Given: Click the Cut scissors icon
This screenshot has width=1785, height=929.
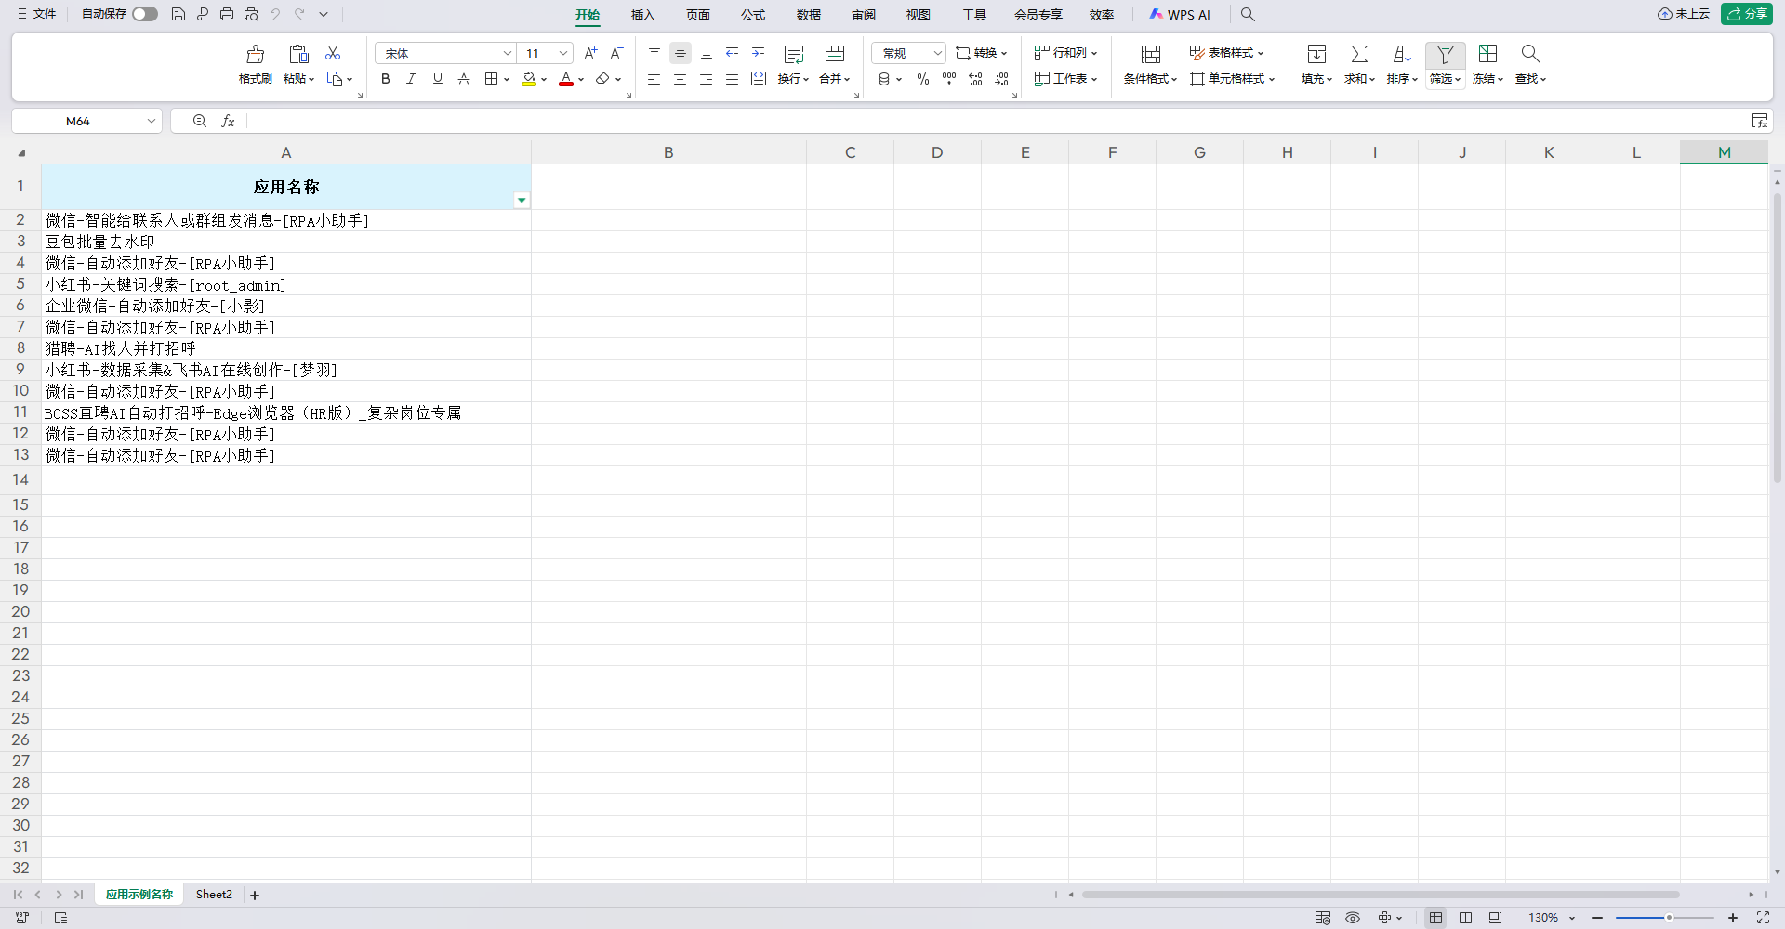Looking at the screenshot, I should [x=333, y=53].
